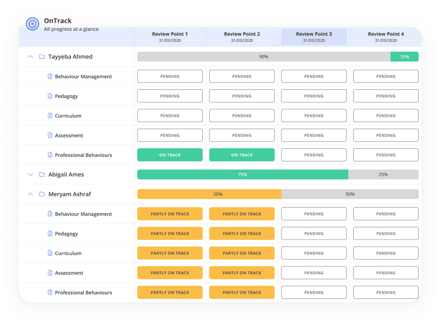
Task: Select the Abigail Ames name label
Action: tap(66, 174)
